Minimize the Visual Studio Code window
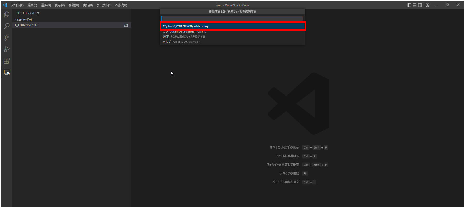This screenshot has width=465, height=207. [x=436, y=5]
